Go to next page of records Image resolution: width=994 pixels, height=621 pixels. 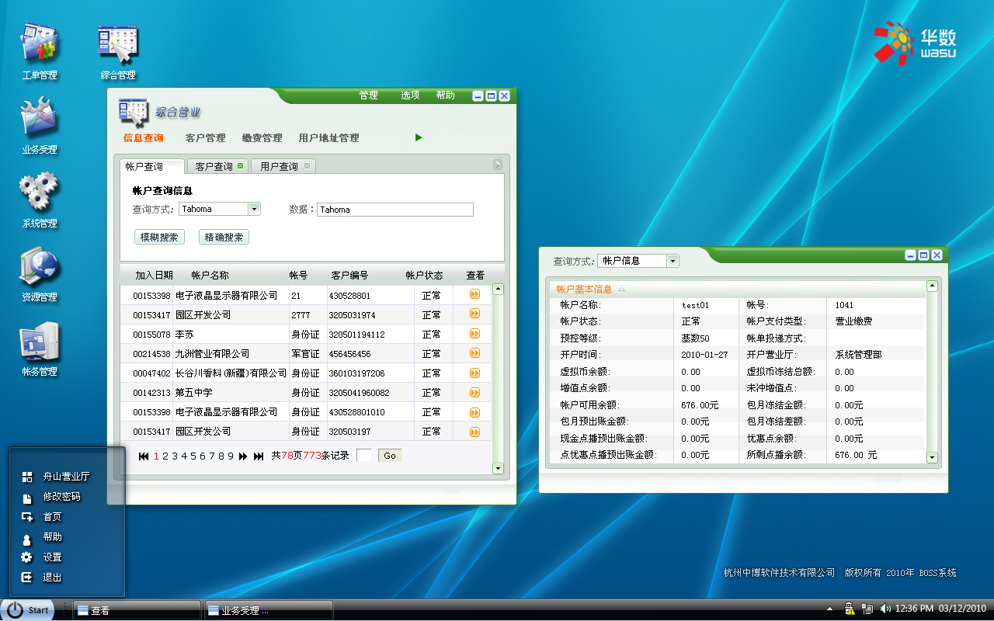[243, 456]
